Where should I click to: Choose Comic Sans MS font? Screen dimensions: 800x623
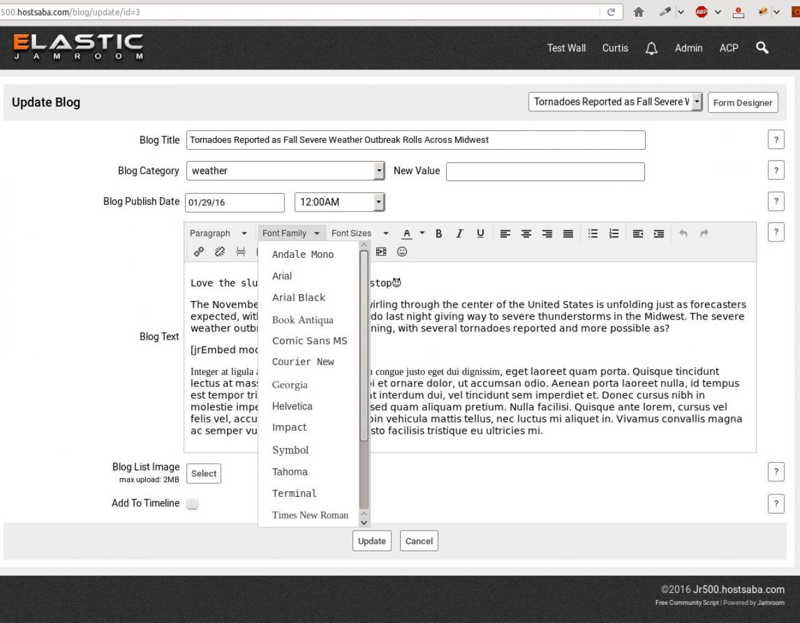click(x=309, y=341)
